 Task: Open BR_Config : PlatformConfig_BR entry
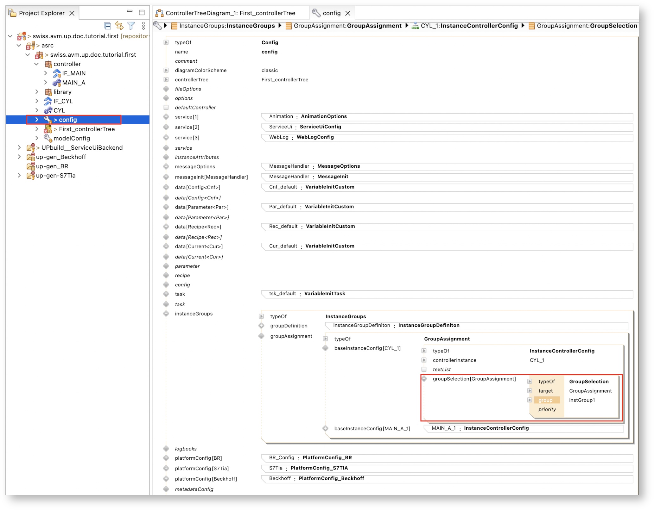point(447,458)
